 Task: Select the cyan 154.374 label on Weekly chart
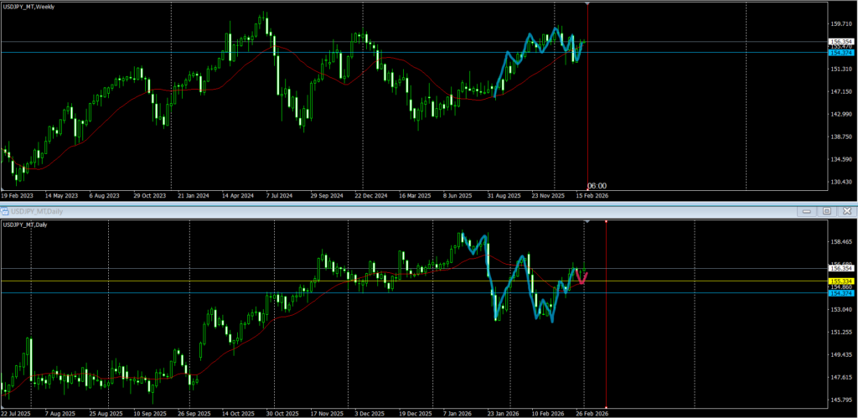pyautogui.click(x=840, y=53)
